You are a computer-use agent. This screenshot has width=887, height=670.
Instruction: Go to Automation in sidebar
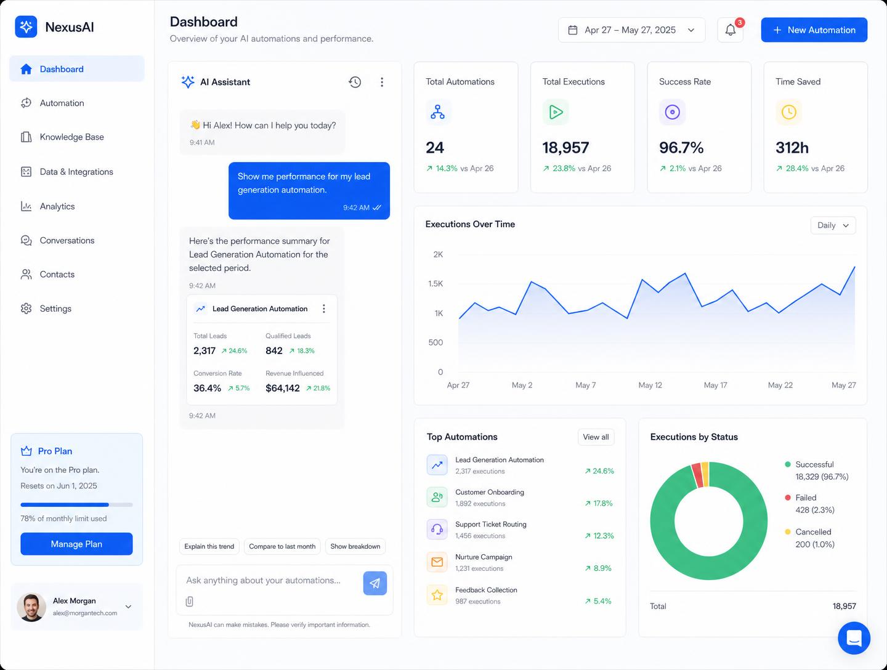click(x=77, y=103)
